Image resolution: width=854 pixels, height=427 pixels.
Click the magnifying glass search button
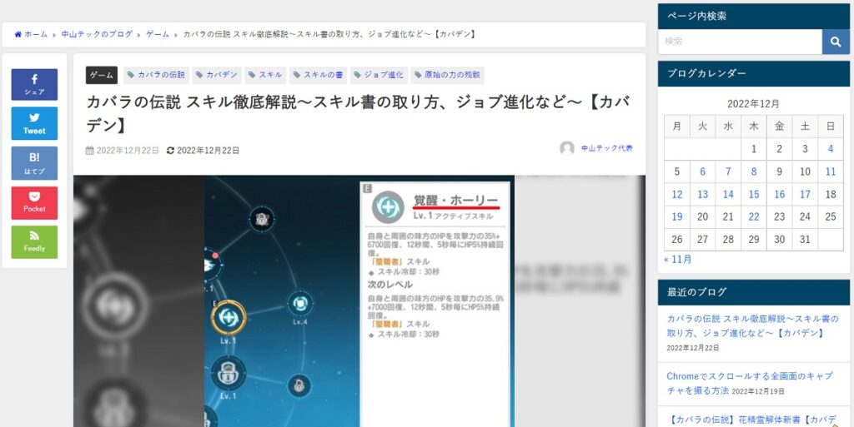(836, 42)
